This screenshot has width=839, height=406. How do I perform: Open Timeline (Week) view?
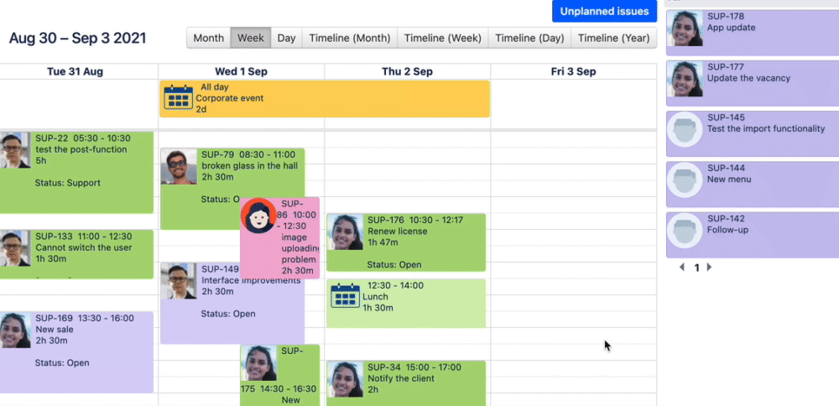click(x=442, y=38)
